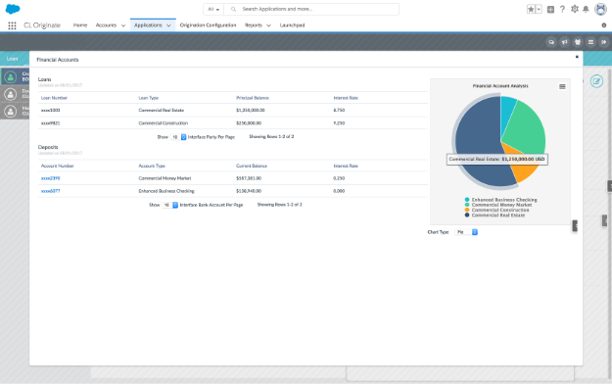This screenshot has height=384, width=612.
Task: Go to the Launchpad tab
Action: pos(293,25)
